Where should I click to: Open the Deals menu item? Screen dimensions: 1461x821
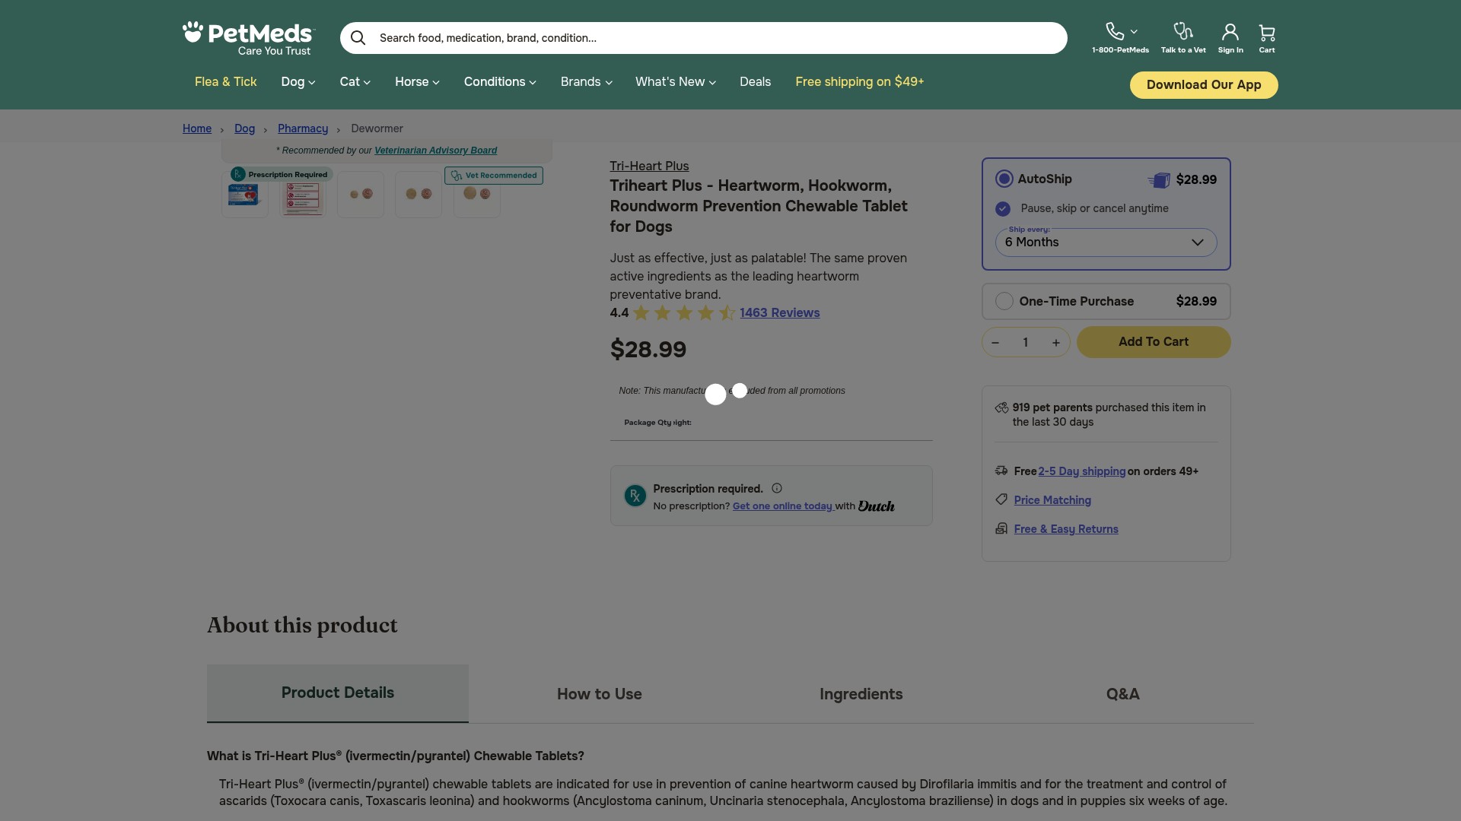point(756,82)
